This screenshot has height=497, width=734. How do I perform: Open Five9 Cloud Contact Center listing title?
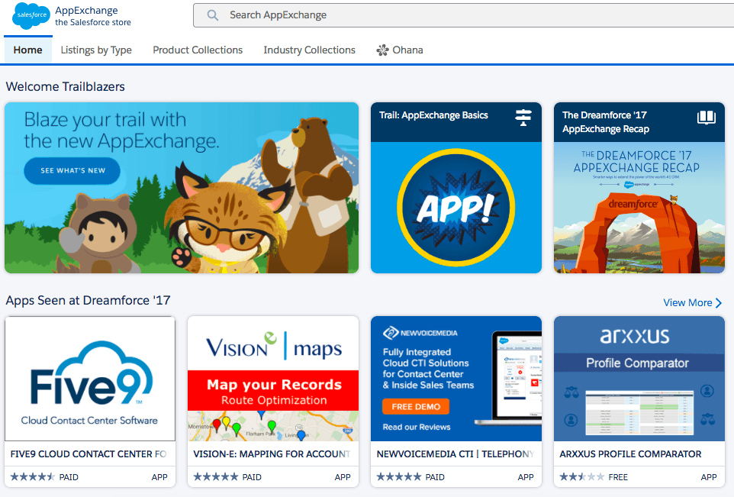pos(89,454)
